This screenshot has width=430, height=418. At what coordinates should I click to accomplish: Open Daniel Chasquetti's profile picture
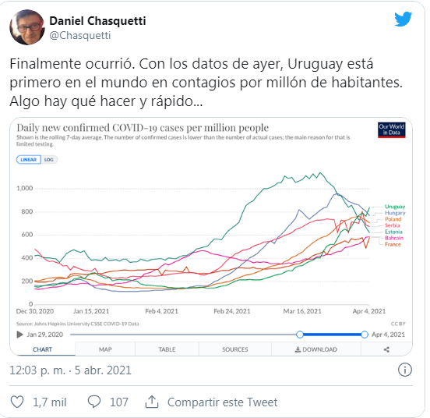26,27
